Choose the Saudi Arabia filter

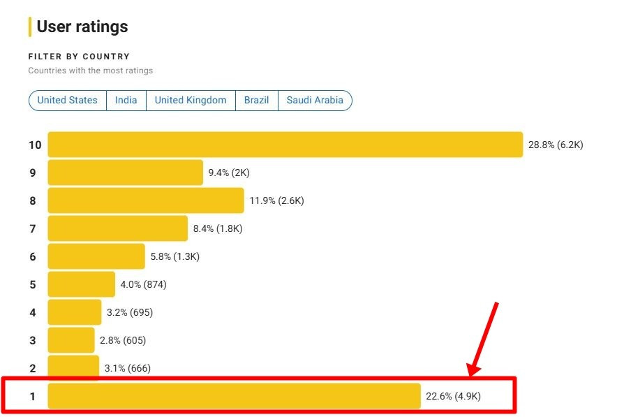point(315,100)
